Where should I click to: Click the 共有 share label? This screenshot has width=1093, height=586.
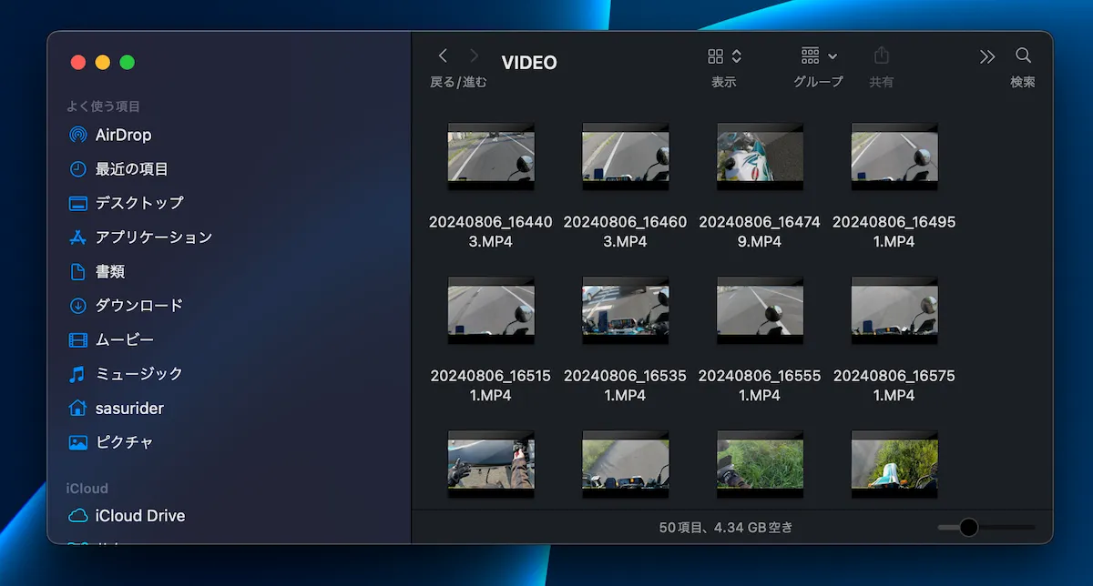(x=881, y=82)
